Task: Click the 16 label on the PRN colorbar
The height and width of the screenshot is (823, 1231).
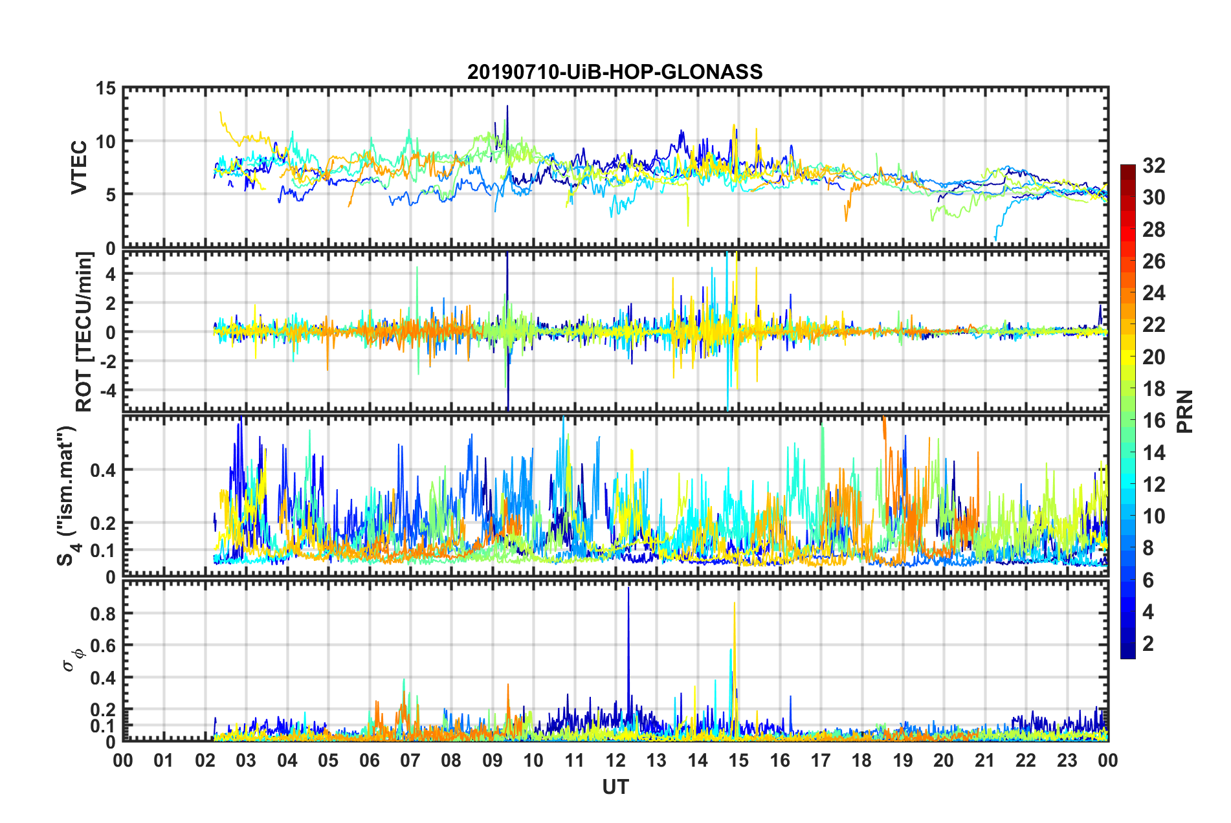Action: coord(1154,421)
